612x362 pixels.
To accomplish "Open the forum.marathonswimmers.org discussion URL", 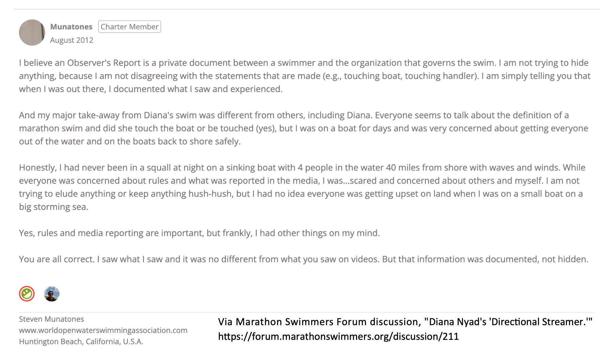I will pyautogui.click(x=338, y=336).
